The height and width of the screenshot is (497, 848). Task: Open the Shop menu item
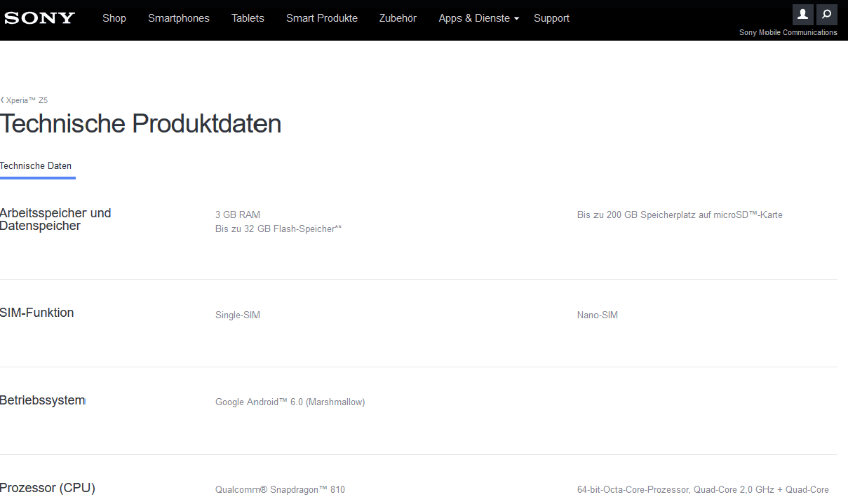114,18
